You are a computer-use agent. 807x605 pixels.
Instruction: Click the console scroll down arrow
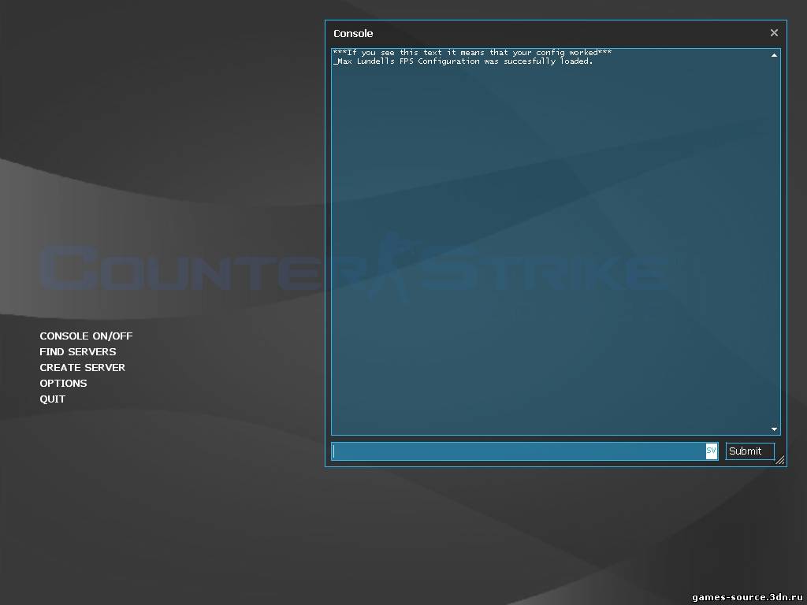774,429
